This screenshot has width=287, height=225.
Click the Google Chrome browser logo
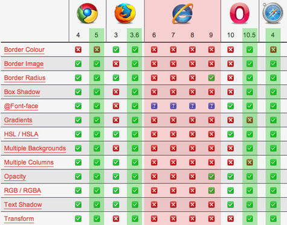point(87,13)
